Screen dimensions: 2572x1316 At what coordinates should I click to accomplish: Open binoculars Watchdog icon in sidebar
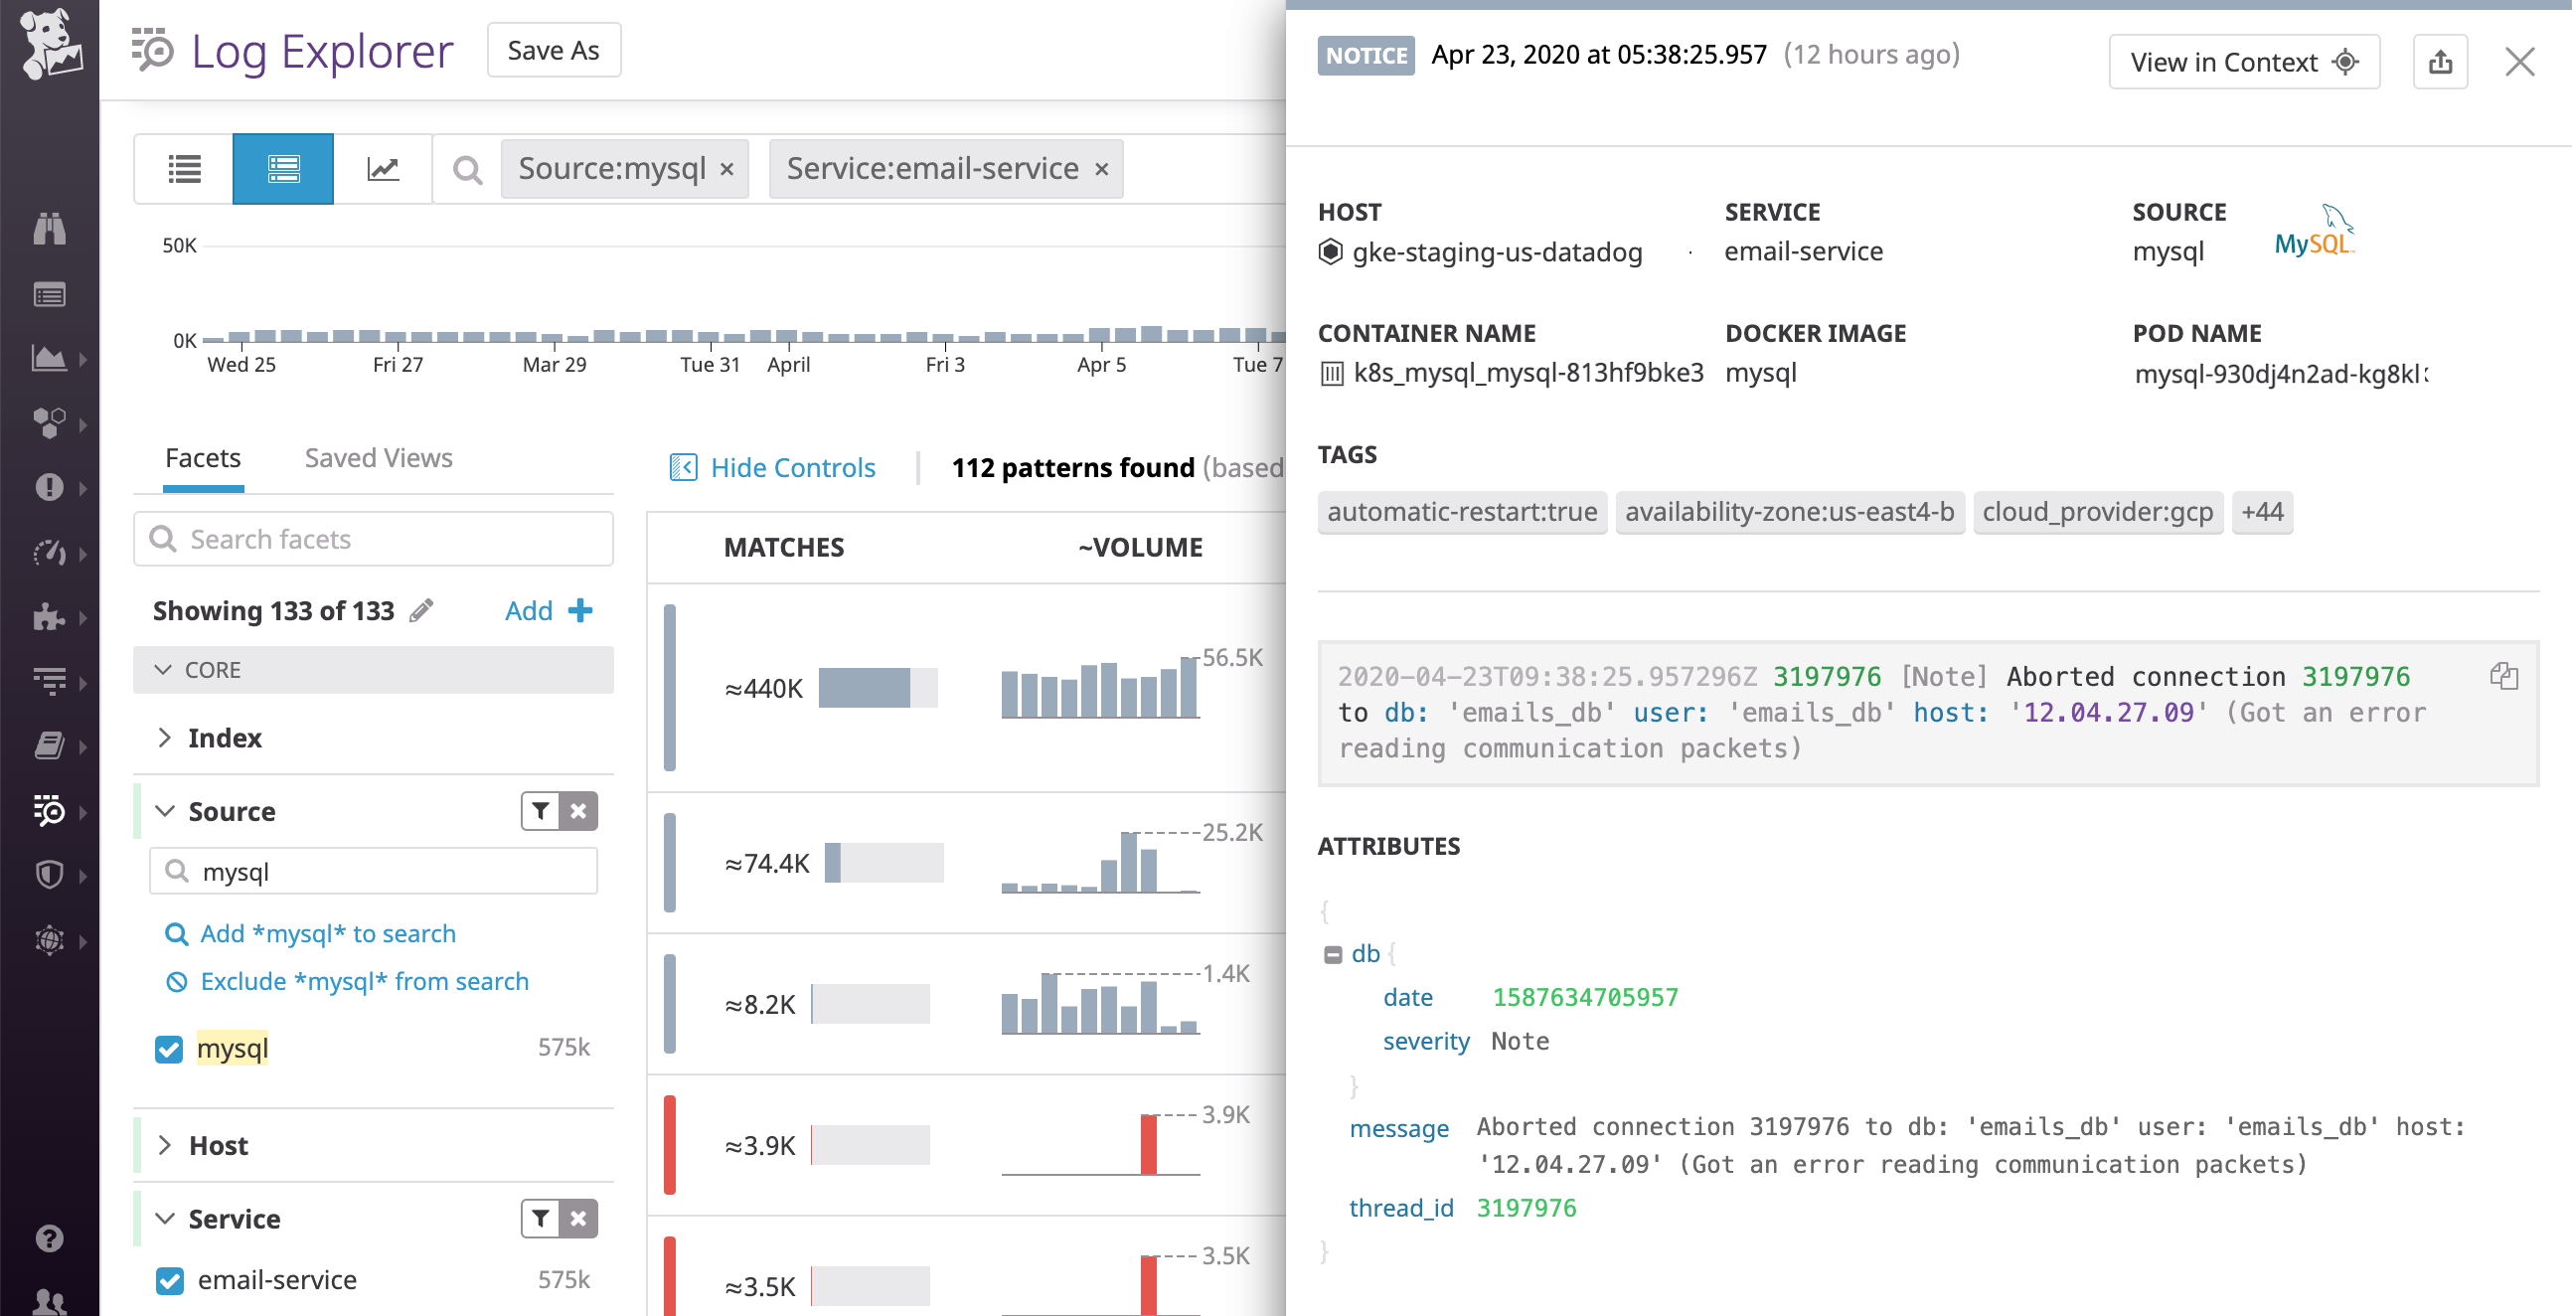(49, 229)
